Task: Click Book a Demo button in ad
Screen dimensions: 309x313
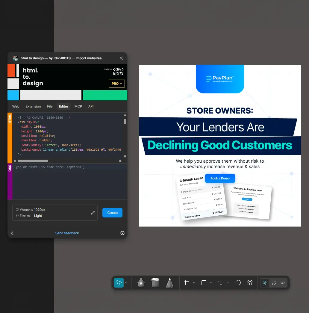Action: (x=220, y=178)
